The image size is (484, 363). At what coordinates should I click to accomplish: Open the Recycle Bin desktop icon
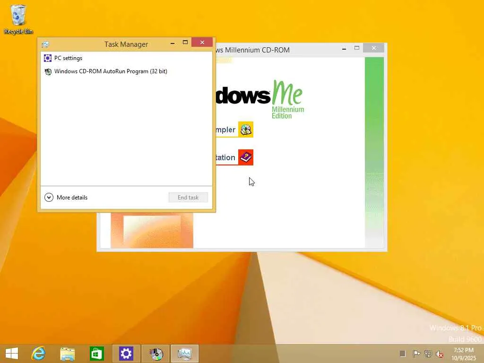(18, 19)
